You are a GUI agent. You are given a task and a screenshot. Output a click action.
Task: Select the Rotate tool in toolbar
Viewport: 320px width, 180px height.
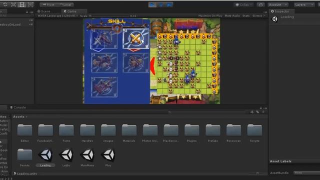tap(5, 4)
